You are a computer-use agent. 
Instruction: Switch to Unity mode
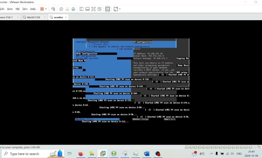(99, 9)
